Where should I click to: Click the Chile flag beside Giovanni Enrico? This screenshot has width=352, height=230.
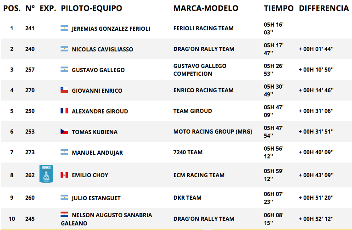[x=64, y=90]
